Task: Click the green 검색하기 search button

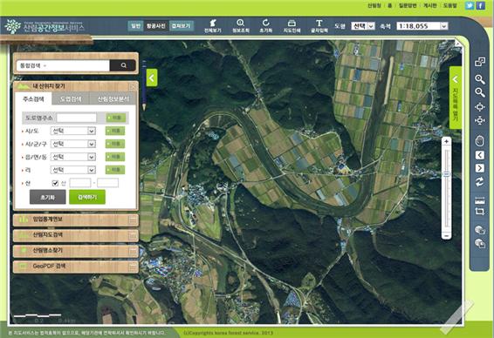Action: point(87,197)
